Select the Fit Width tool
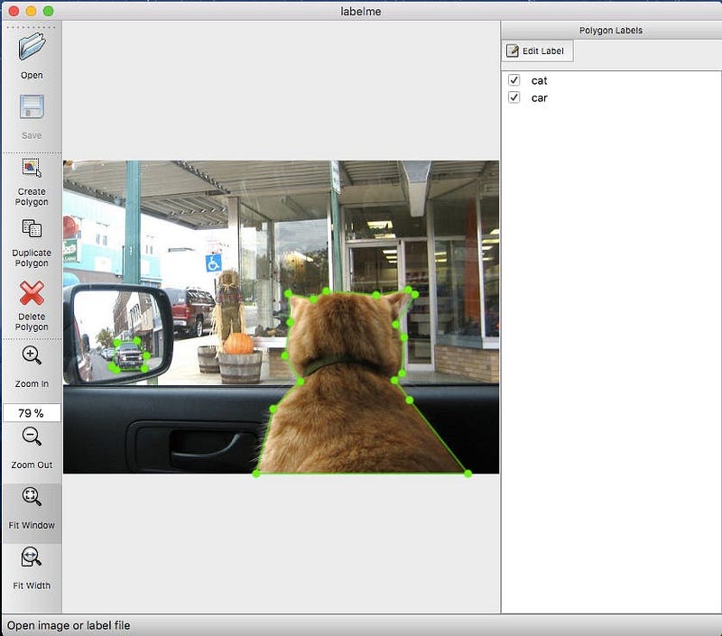Viewport: 722px width, 636px height. pos(32,557)
